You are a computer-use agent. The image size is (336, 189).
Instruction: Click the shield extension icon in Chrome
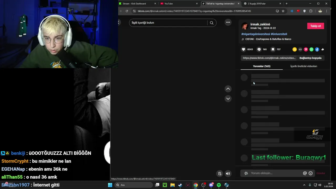[304, 11]
